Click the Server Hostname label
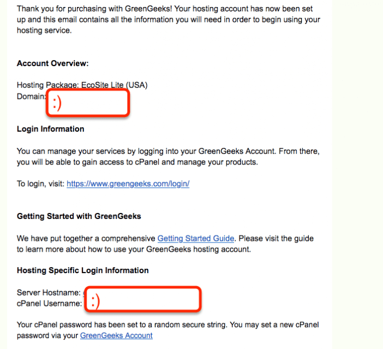Screen dimensions: 383x349 (x=49, y=293)
